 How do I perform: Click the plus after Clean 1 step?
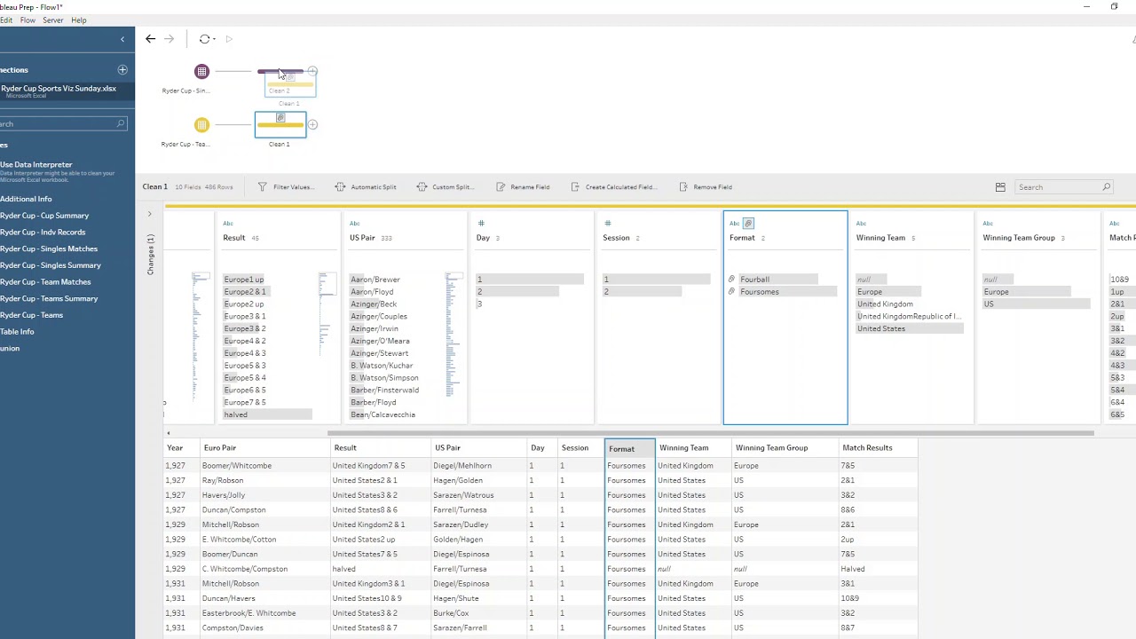[312, 124]
